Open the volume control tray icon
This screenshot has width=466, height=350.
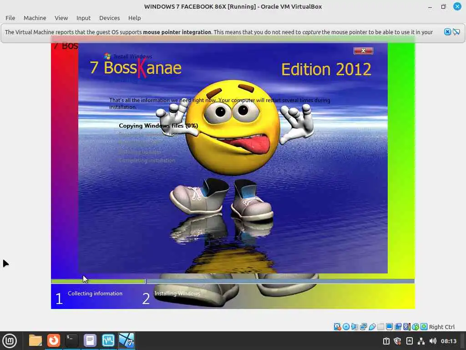(x=433, y=341)
